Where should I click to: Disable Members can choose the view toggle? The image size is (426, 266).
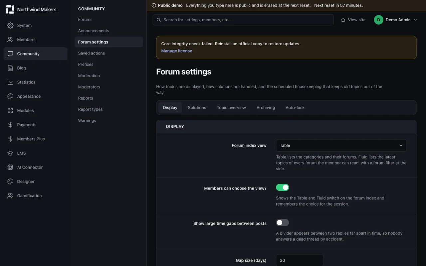point(283,188)
